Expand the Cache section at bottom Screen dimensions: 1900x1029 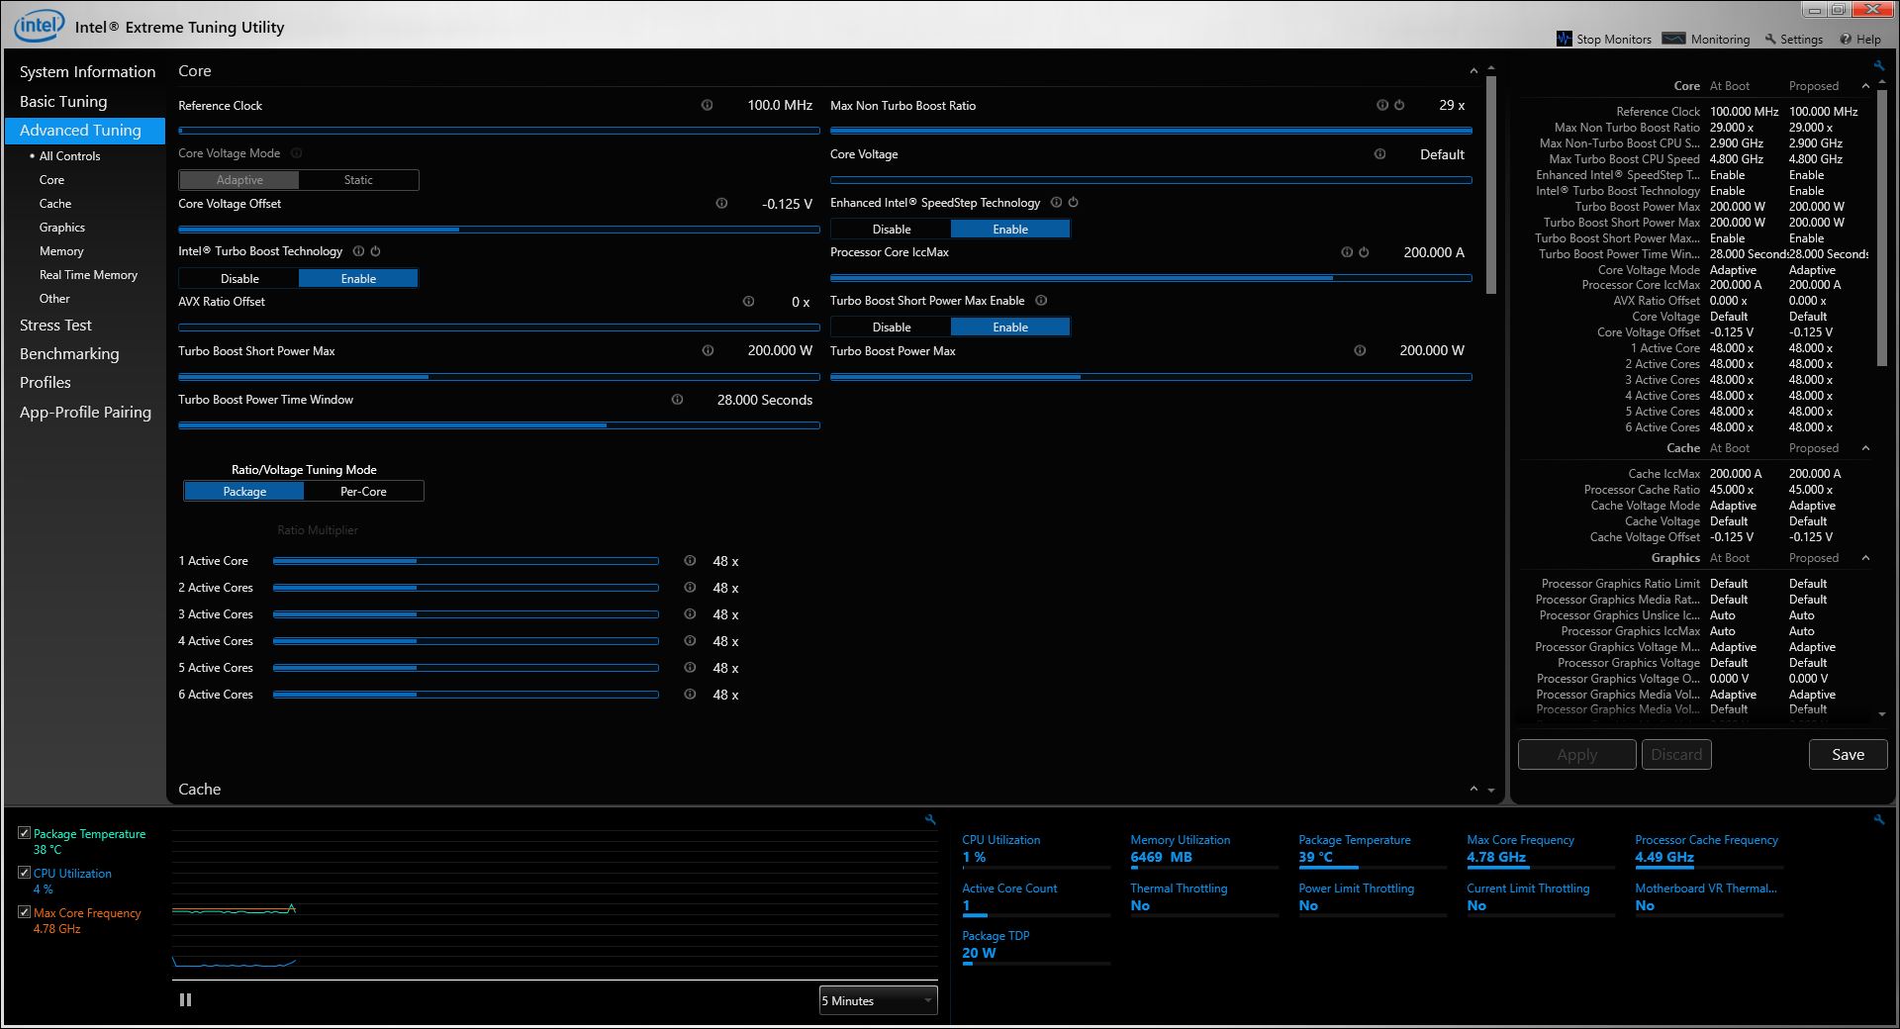click(1473, 790)
